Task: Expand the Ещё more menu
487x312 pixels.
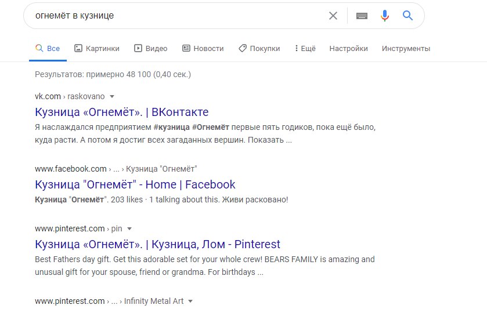Action: point(305,49)
